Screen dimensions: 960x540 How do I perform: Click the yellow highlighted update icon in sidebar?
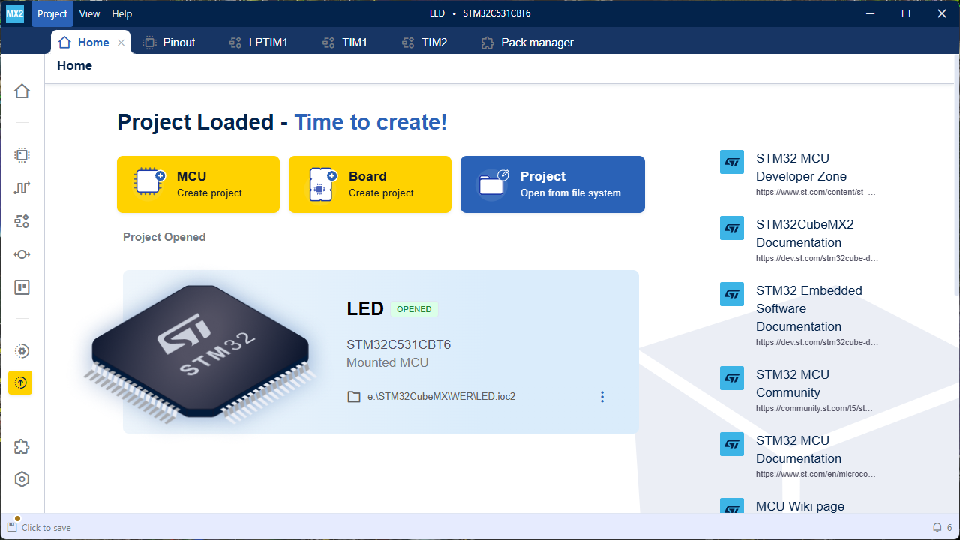[21, 382]
